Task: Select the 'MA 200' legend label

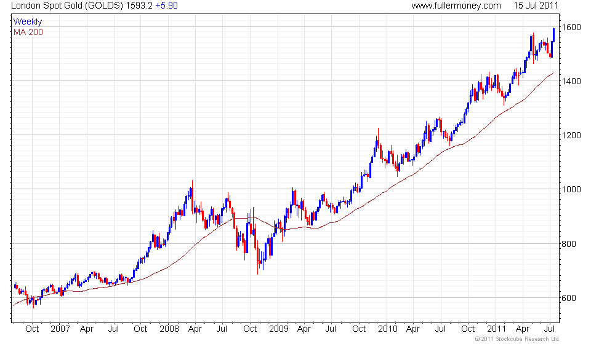Action: tap(28, 33)
